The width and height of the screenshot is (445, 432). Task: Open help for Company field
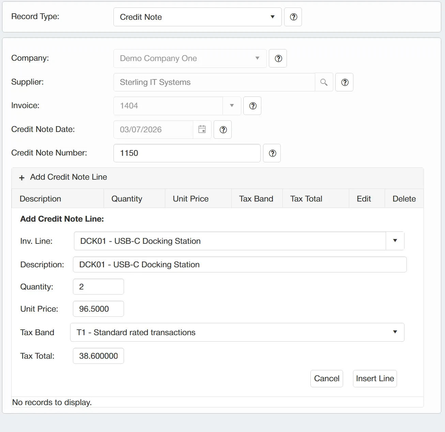tap(278, 58)
